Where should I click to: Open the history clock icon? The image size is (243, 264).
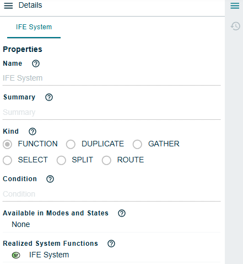coord(235,26)
